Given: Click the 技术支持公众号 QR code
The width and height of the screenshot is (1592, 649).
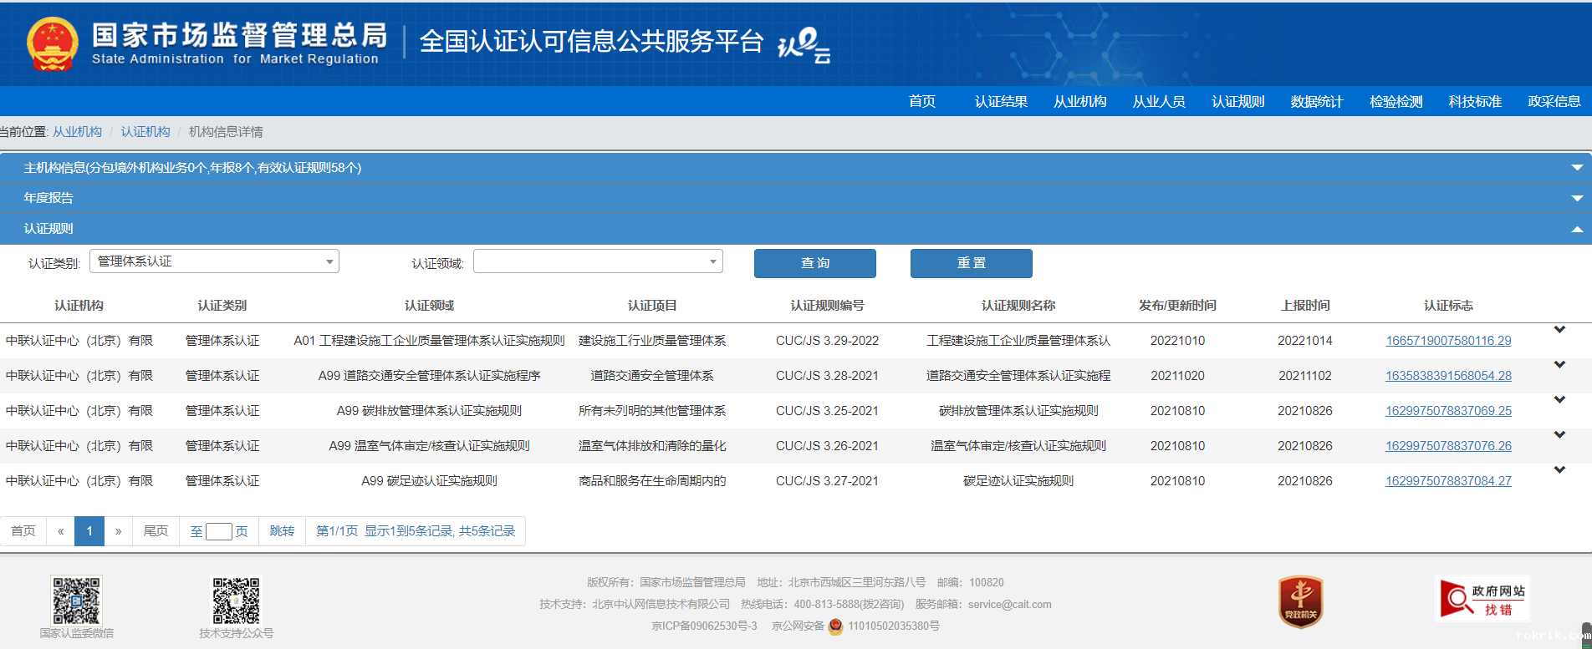Looking at the screenshot, I should (x=236, y=600).
